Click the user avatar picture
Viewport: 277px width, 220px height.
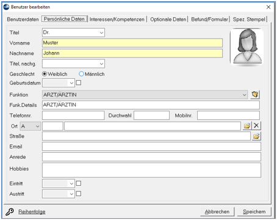[247, 47]
